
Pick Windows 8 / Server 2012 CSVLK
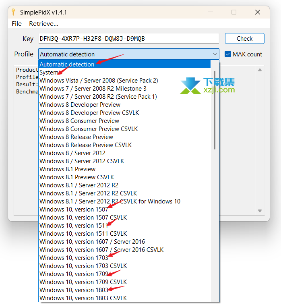125,161
